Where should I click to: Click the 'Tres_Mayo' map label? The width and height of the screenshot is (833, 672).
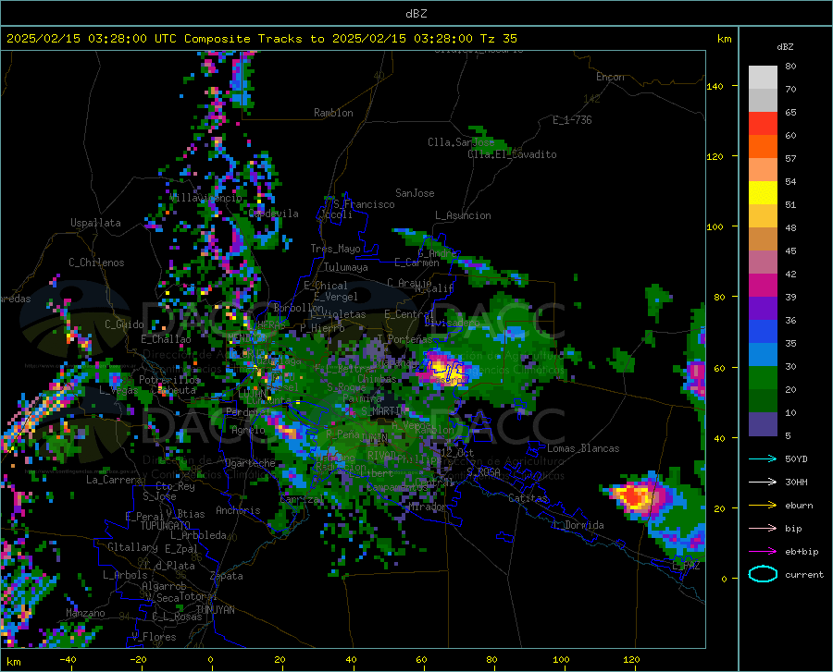[335, 249]
